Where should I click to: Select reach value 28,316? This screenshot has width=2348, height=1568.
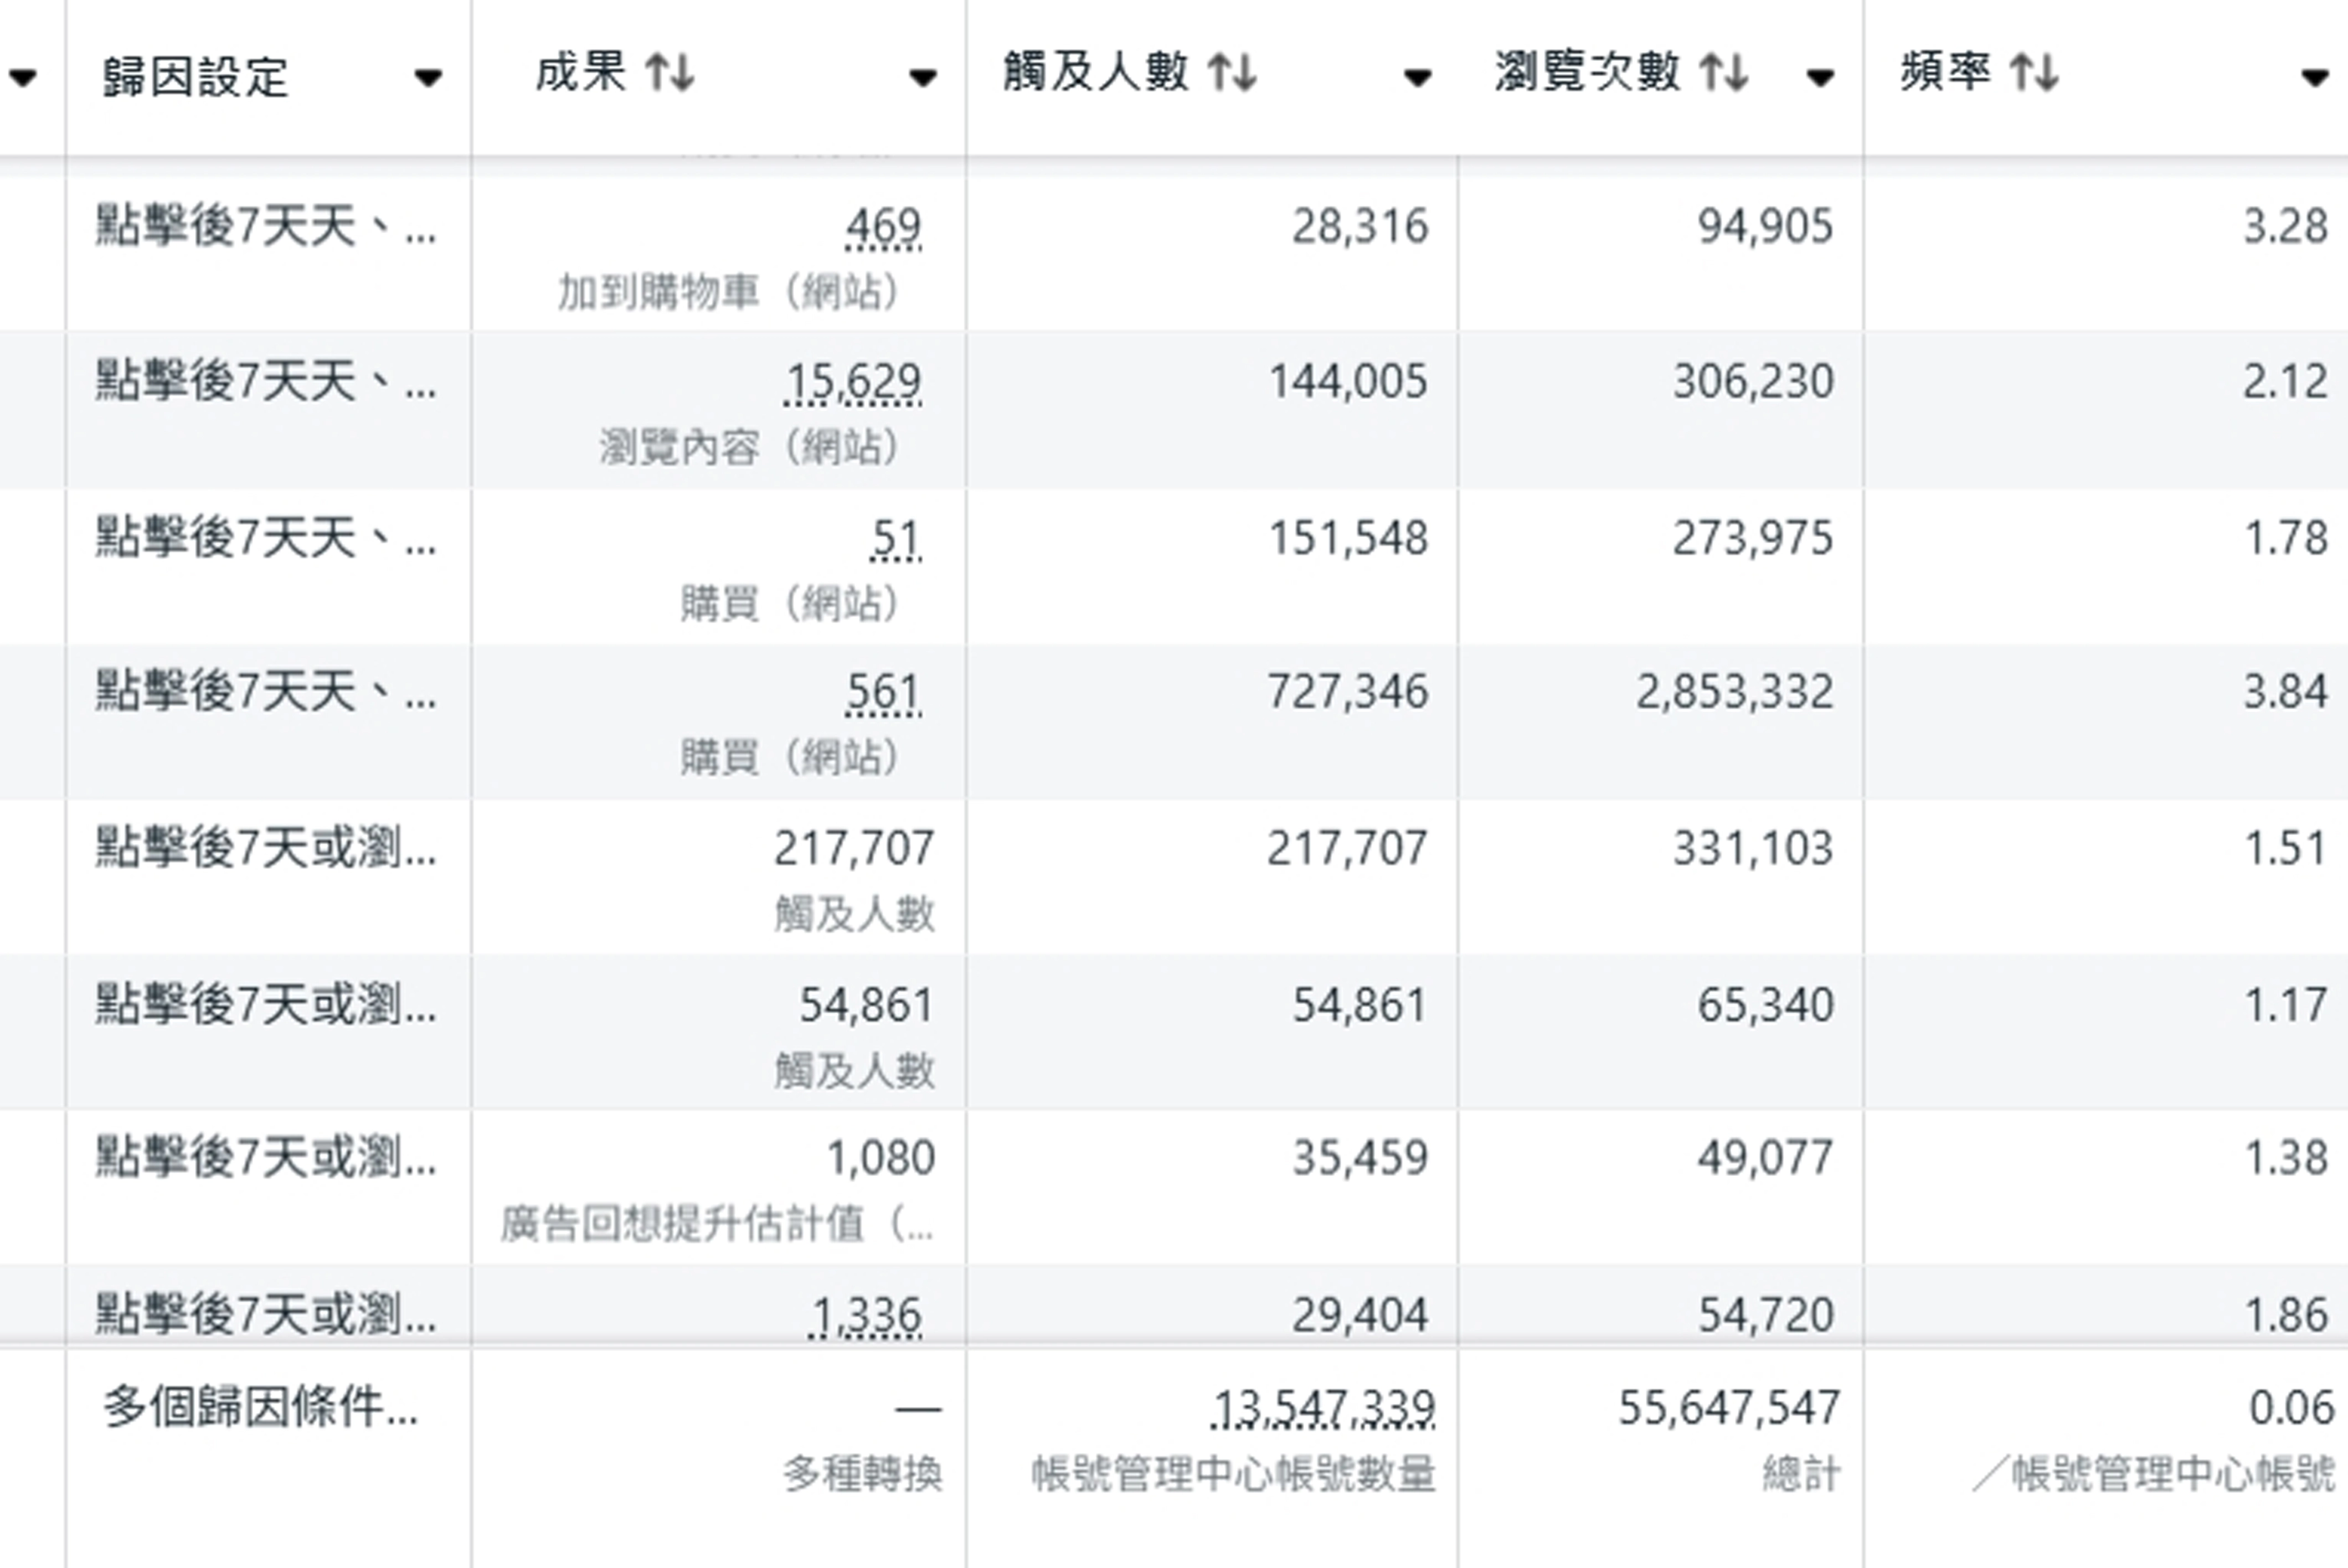1360,227
